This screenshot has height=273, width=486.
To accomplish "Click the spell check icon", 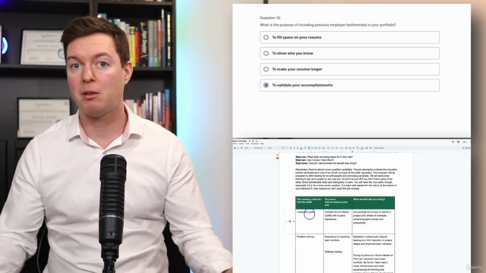I will tap(238, 148).
